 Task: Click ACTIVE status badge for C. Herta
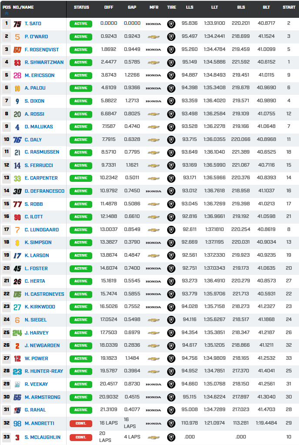[x=81, y=281]
